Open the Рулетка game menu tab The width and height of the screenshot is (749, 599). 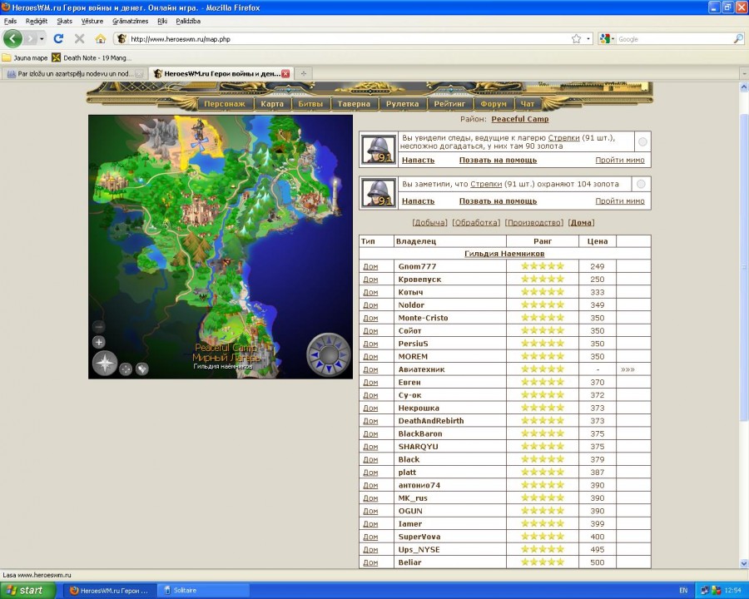click(402, 104)
